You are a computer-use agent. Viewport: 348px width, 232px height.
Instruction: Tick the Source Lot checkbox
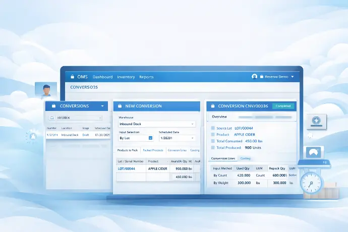pyautogui.click(x=213, y=128)
